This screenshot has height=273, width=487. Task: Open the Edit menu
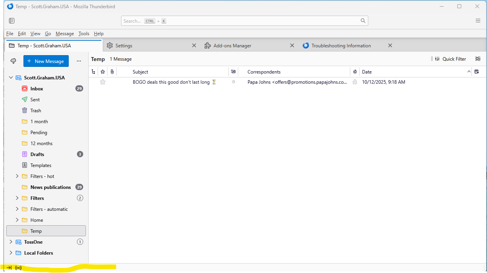(22, 34)
